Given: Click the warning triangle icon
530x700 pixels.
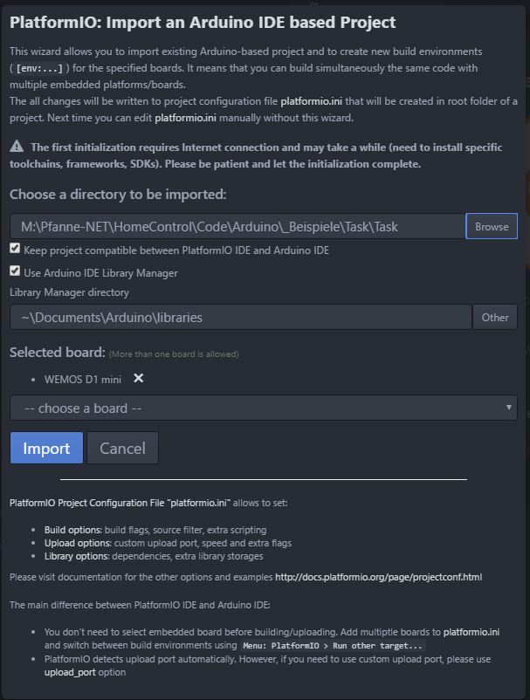Looking at the screenshot, I should coord(17,148).
